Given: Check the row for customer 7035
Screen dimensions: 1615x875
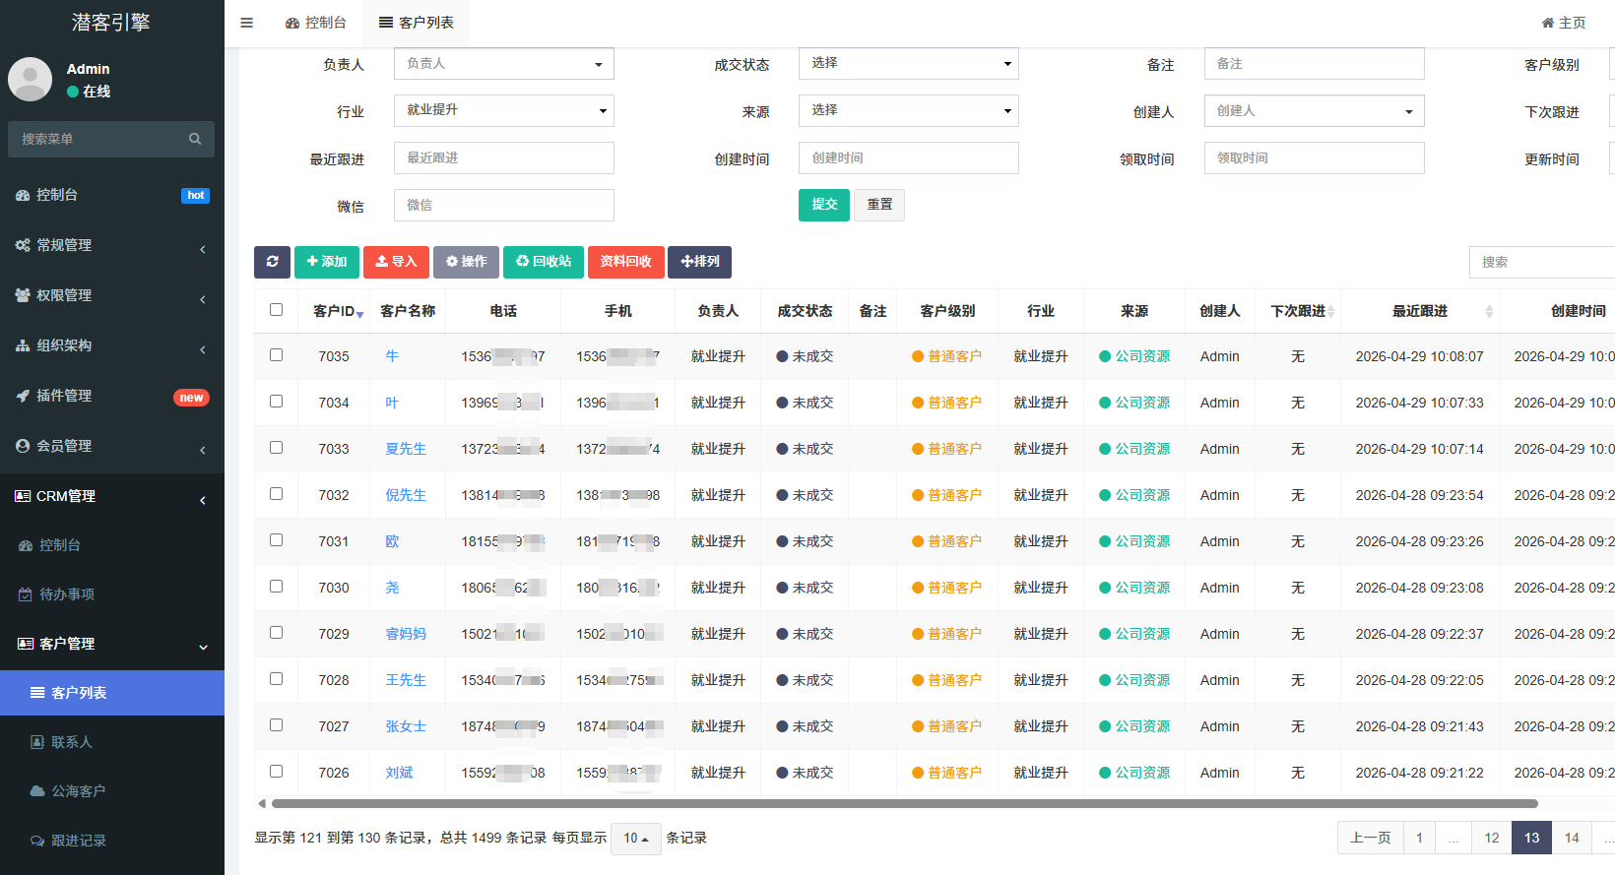Looking at the screenshot, I should click(276, 355).
